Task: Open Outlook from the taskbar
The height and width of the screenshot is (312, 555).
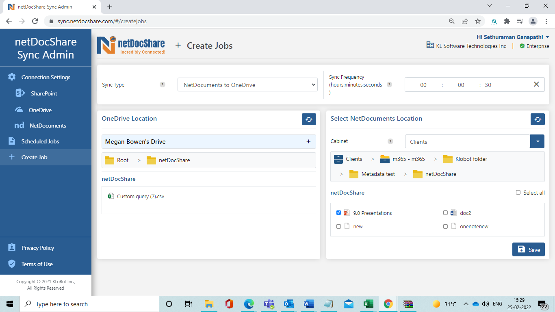Action: tap(288, 304)
